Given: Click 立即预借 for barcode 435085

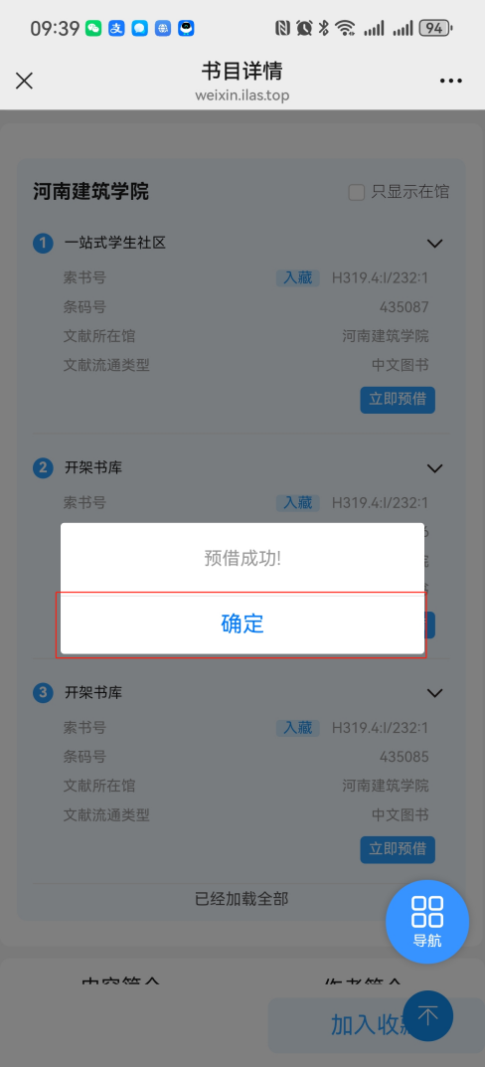Looking at the screenshot, I should 398,849.
